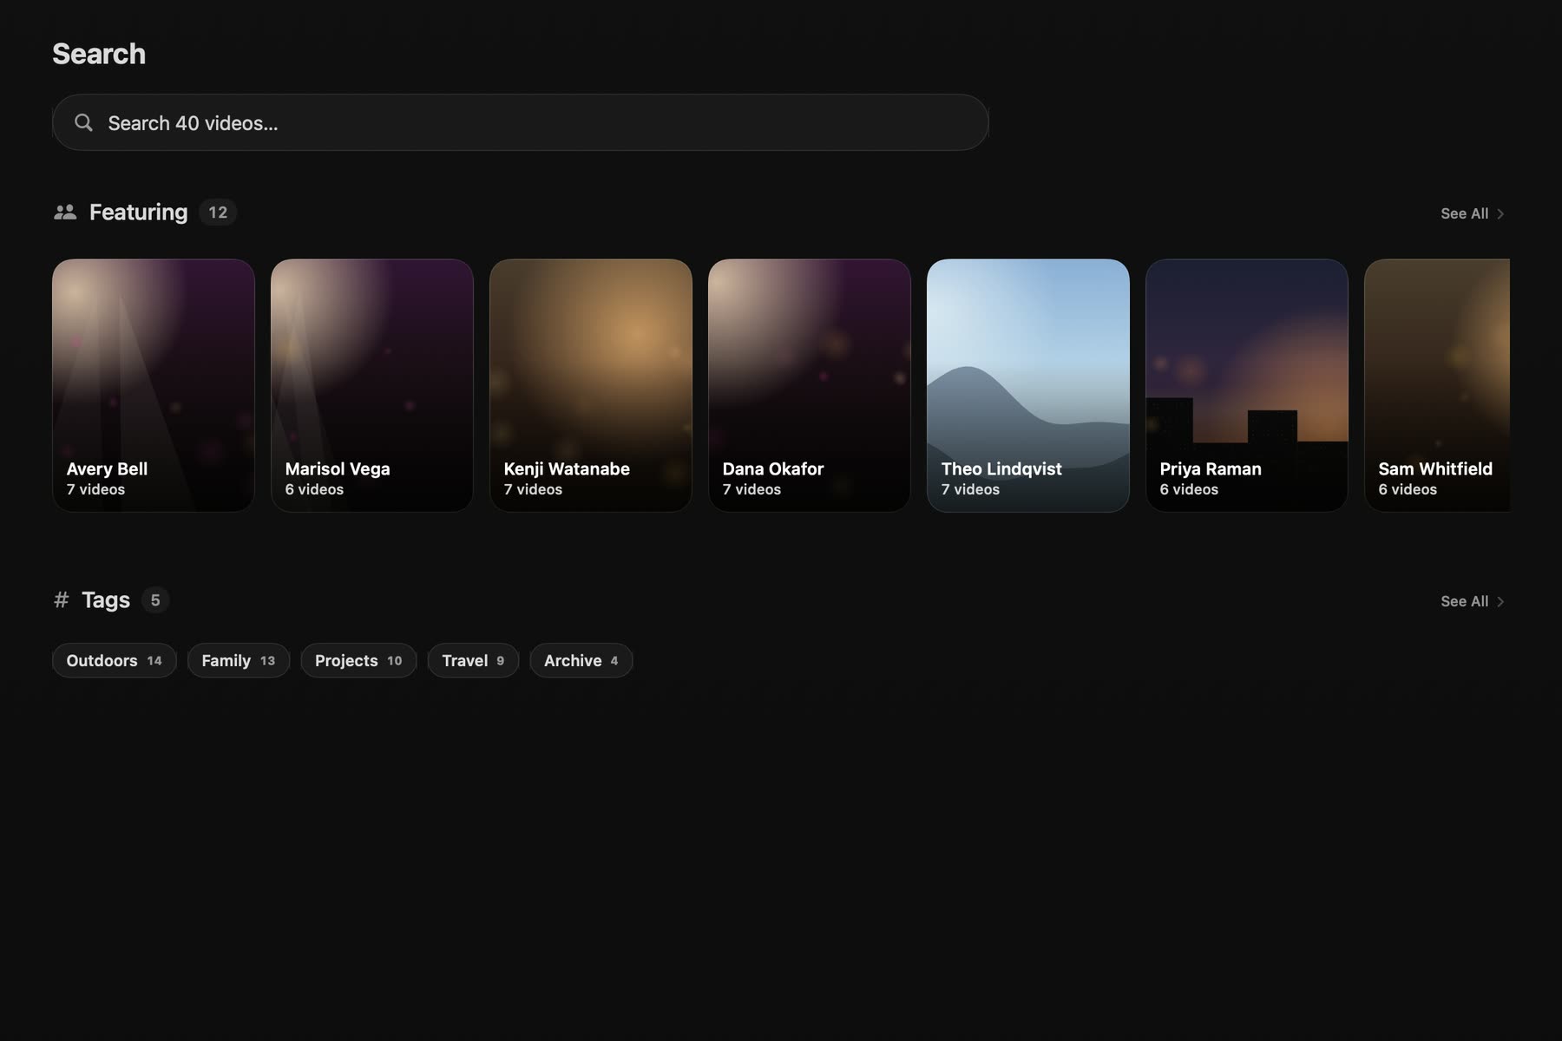Click the Tags count badge 5
Image resolution: width=1562 pixels, height=1041 pixels.
(155, 599)
